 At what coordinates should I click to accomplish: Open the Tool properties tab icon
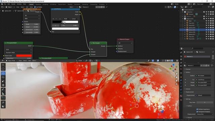point(181,52)
